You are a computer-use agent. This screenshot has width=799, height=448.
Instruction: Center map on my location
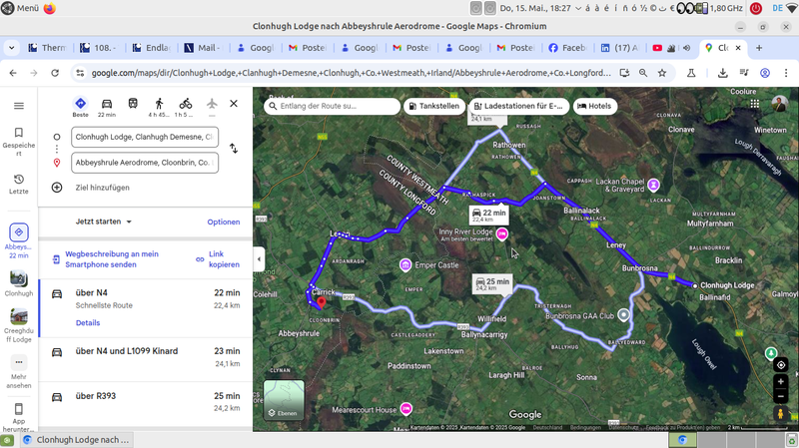click(781, 365)
